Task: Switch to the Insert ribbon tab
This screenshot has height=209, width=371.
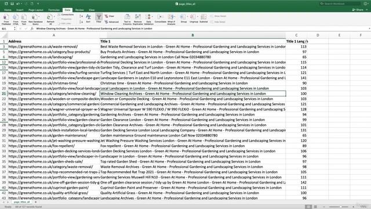Action: click(20, 10)
